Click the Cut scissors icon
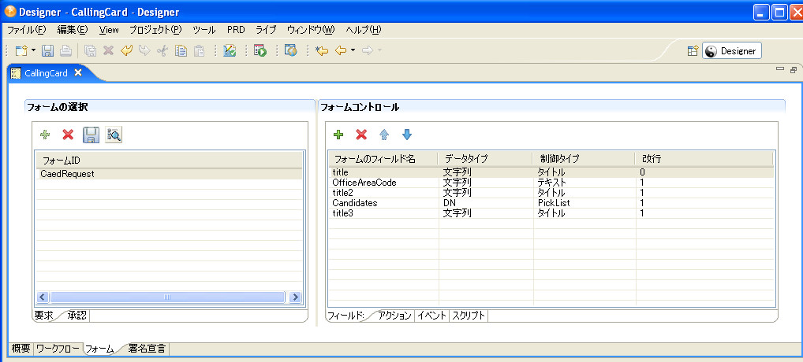The image size is (803, 362). (x=162, y=50)
